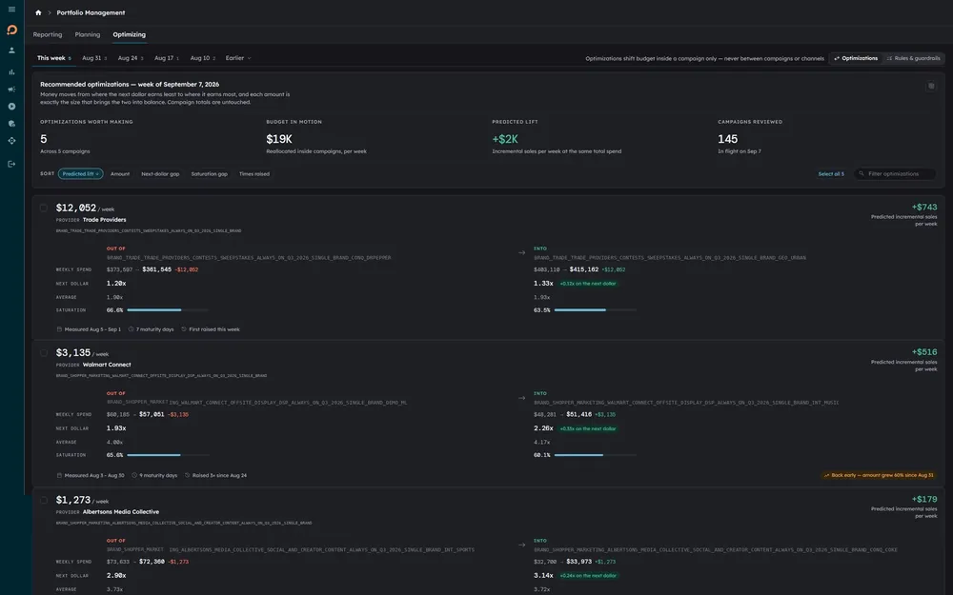Click the 145 campaigns reviewed value

click(x=727, y=139)
